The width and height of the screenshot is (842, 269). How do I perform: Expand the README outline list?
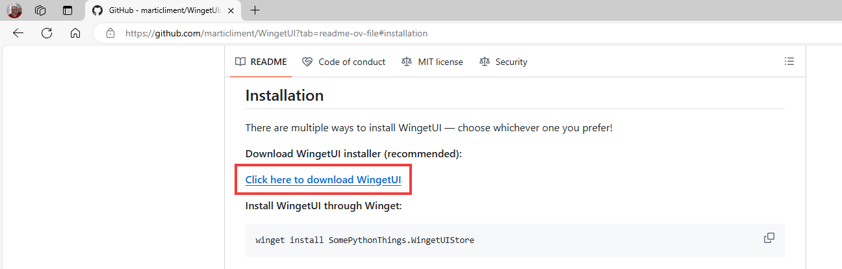pos(789,62)
